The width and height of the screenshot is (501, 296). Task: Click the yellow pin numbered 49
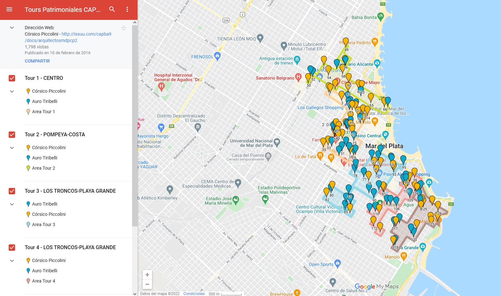coord(346,42)
